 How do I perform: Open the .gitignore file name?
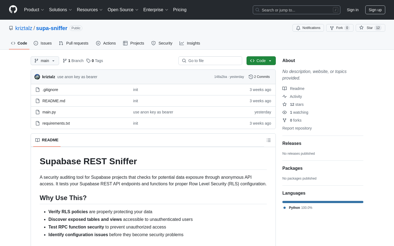50,90
